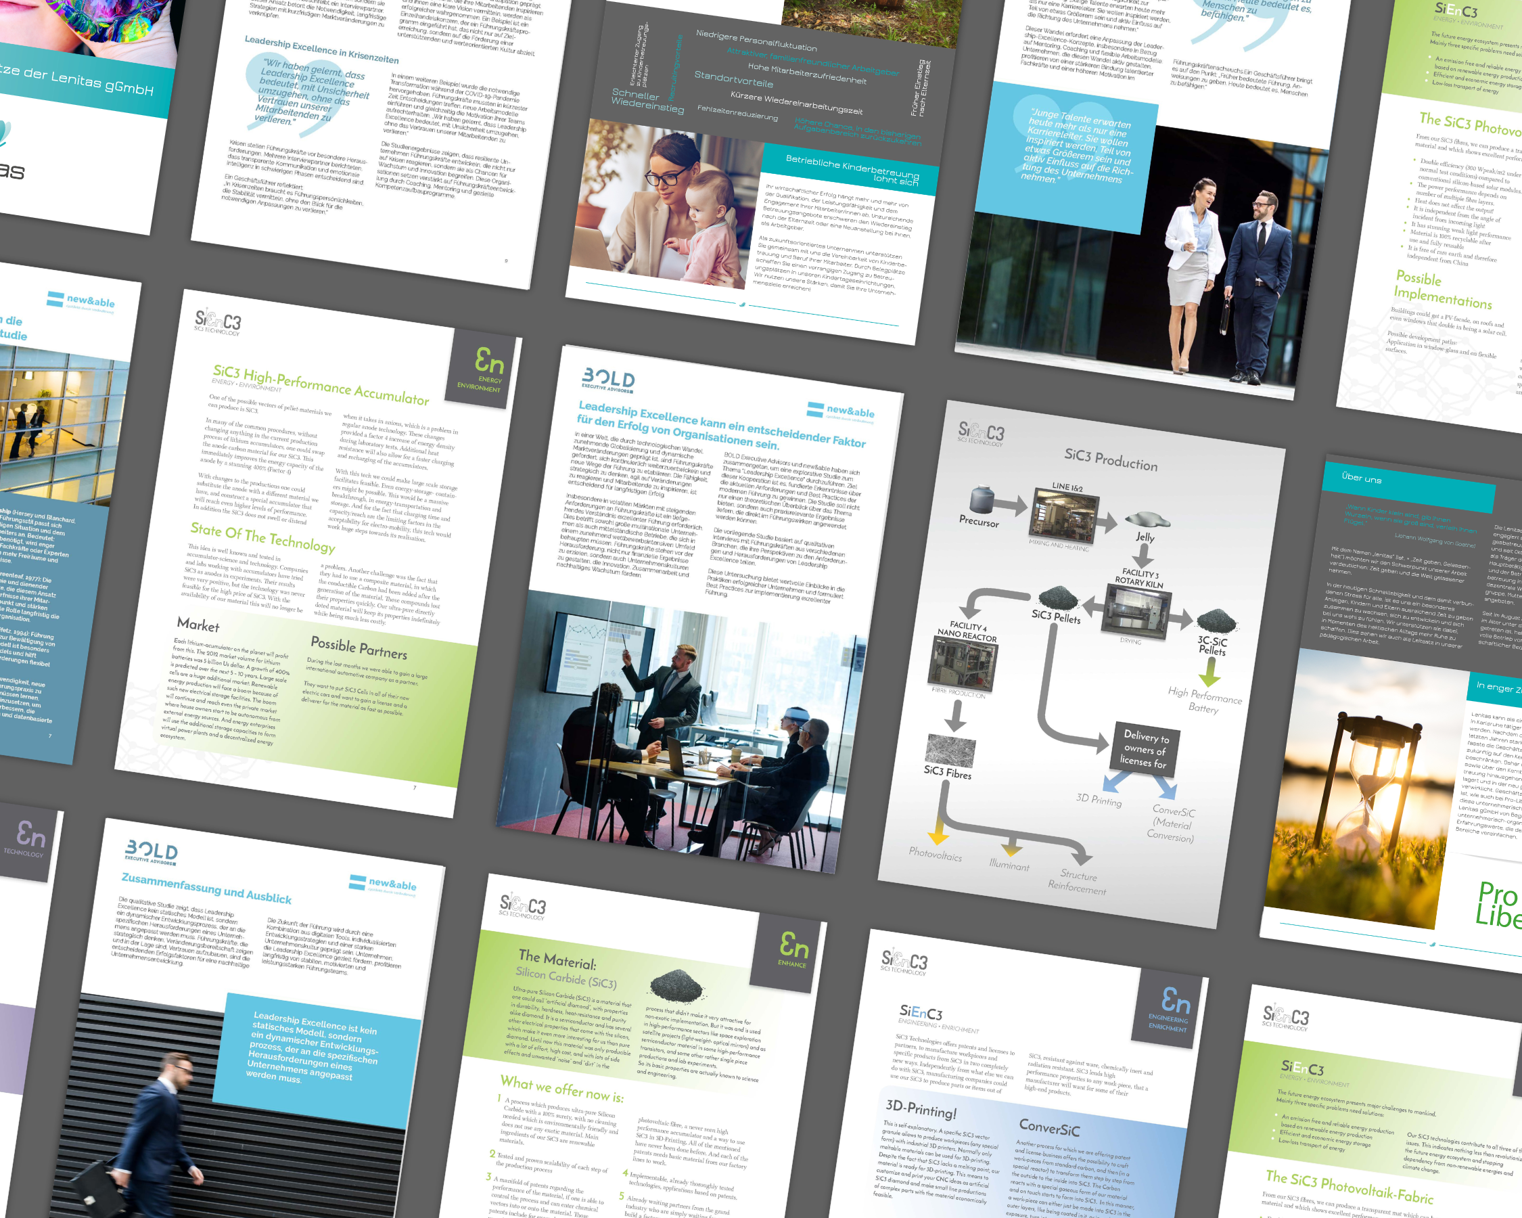
Task: Click the Delivery to owners of licenses box
Action: click(1145, 749)
